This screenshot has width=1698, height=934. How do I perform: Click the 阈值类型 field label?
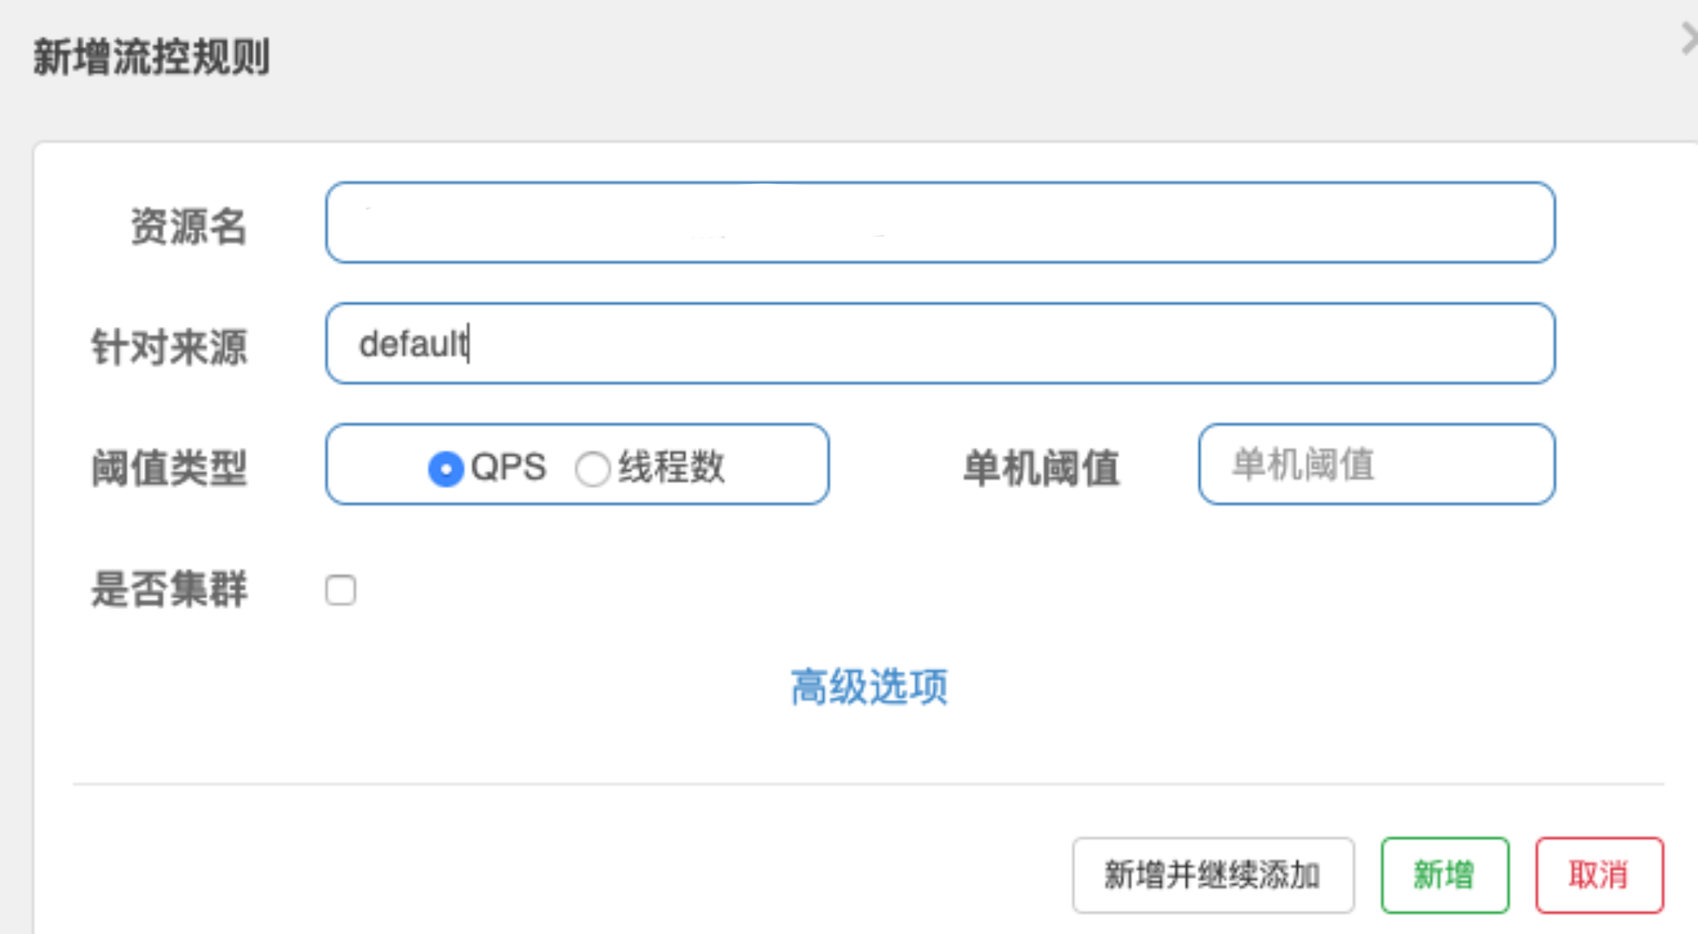[169, 469]
